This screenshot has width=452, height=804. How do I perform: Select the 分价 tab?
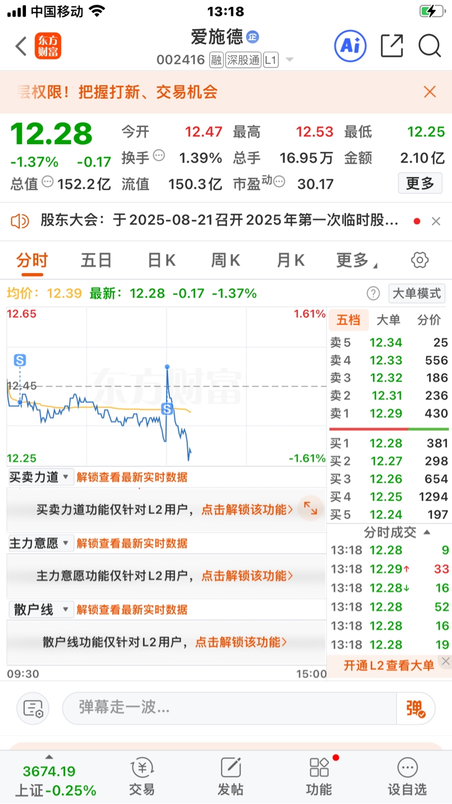point(428,320)
